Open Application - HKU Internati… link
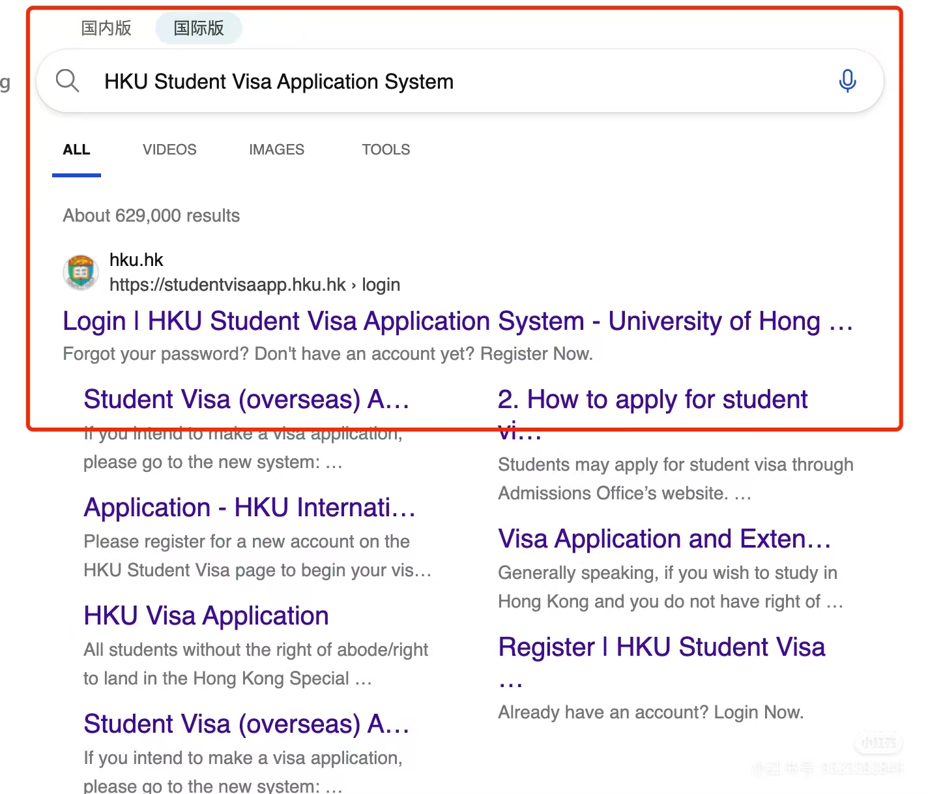Screen dimensions: 928x794 pyautogui.click(x=250, y=508)
